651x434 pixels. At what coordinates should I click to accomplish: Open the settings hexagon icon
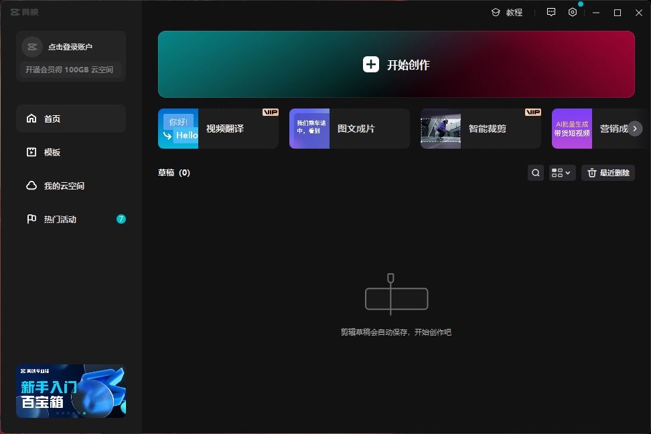(573, 12)
